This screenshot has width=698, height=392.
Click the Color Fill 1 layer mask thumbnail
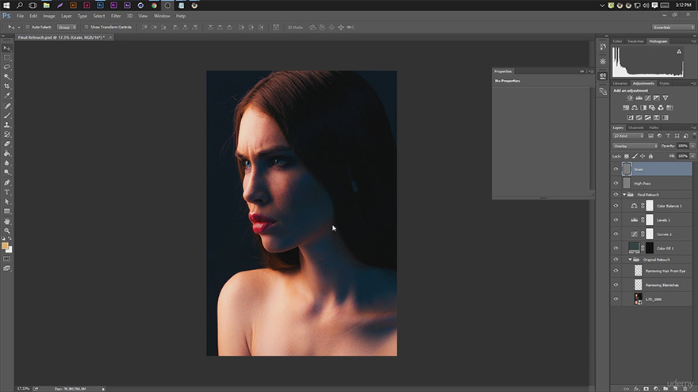point(650,248)
